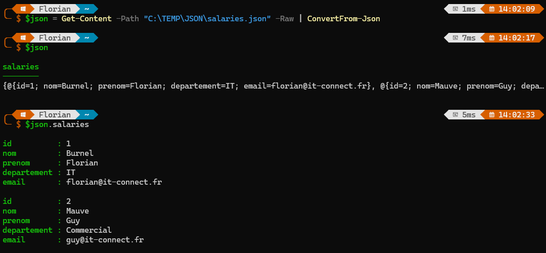The image size is (546, 253).
Task: Click the ConvertFrom-Json cmdlet text
Action: click(x=343, y=19)
